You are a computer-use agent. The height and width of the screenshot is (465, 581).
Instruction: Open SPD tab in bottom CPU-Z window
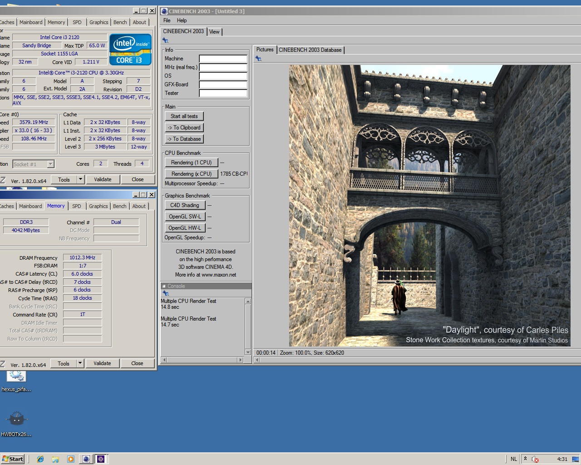(77, 206)
